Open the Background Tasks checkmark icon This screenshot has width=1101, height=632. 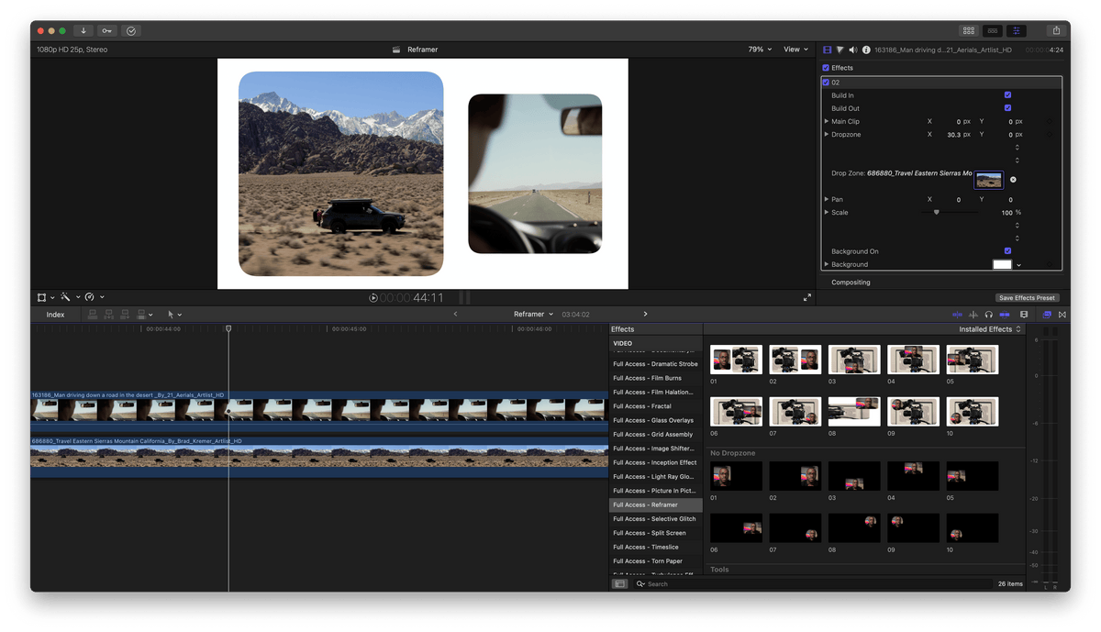click(131, 30)
